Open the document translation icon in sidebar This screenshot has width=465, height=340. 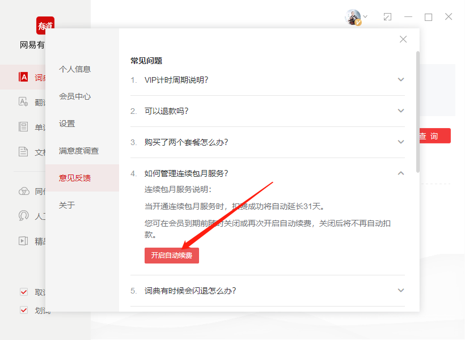[23, 151]
